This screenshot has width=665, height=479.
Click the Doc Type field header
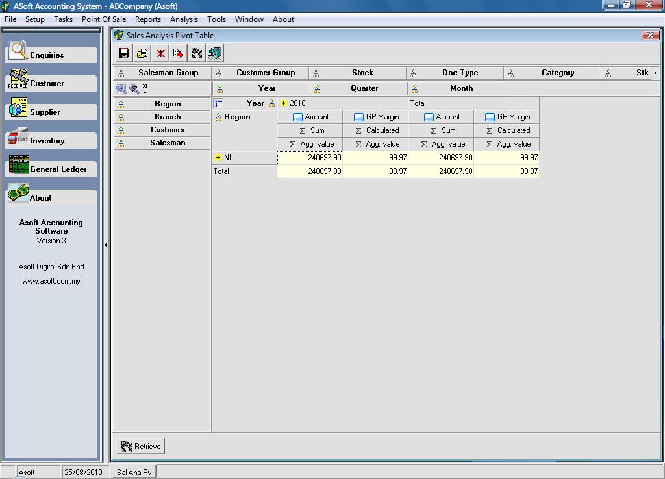(x=455, y=73)
